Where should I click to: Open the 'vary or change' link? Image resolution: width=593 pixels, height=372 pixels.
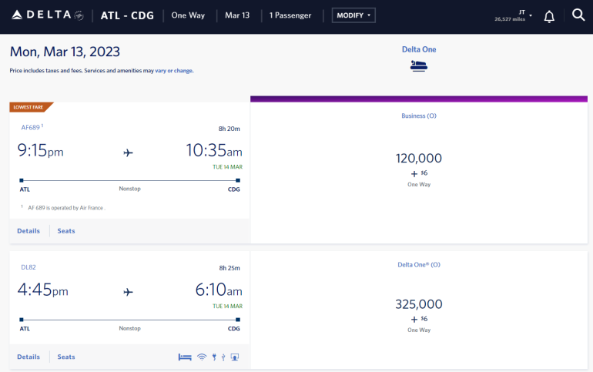point(174,71)
